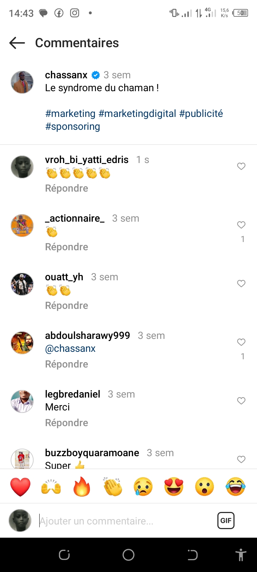Tap the tears of joy quick emoji

point(236,487)
